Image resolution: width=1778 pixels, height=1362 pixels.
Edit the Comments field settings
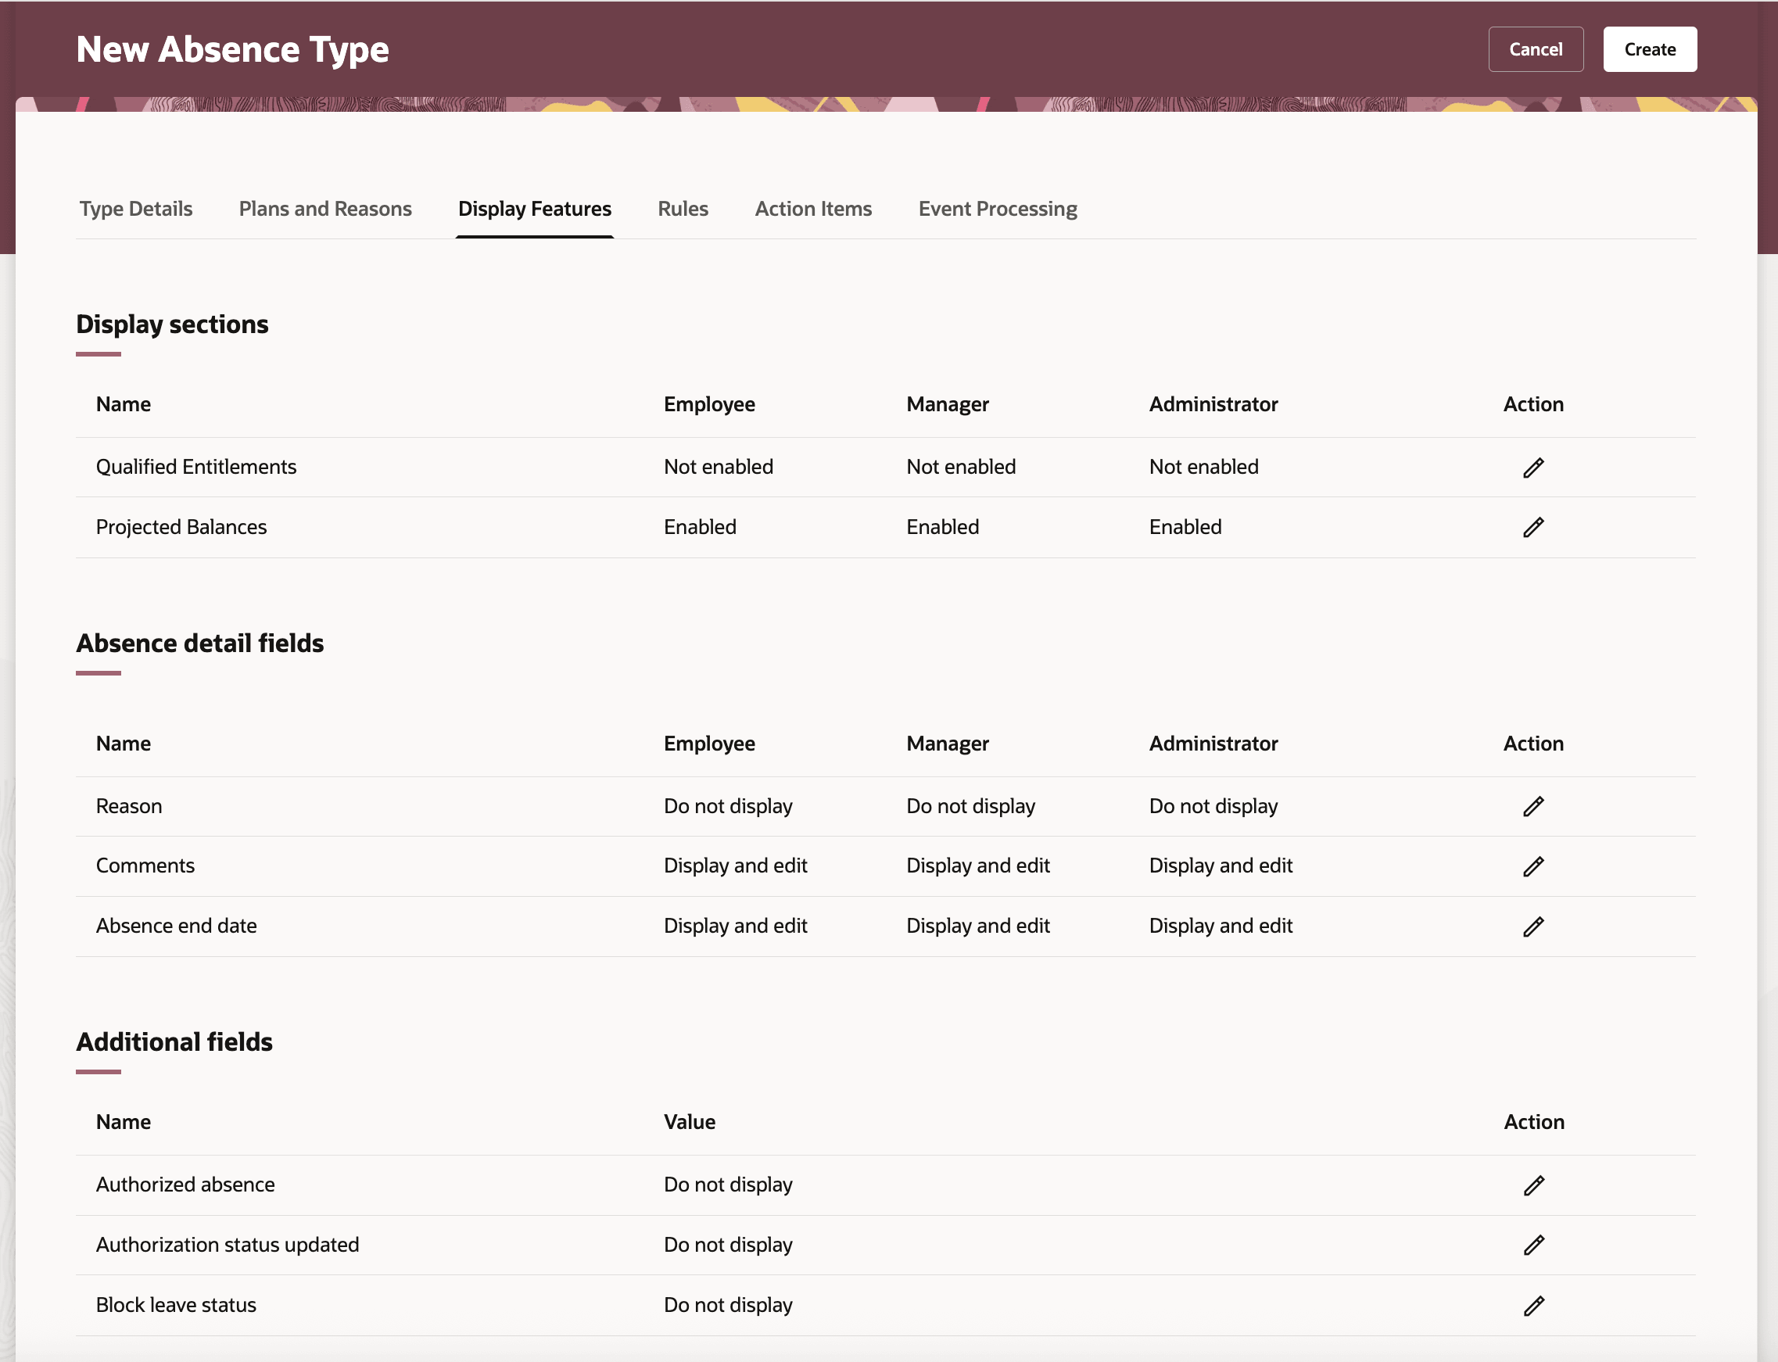pyautogui.click(x=1532, y=866)
